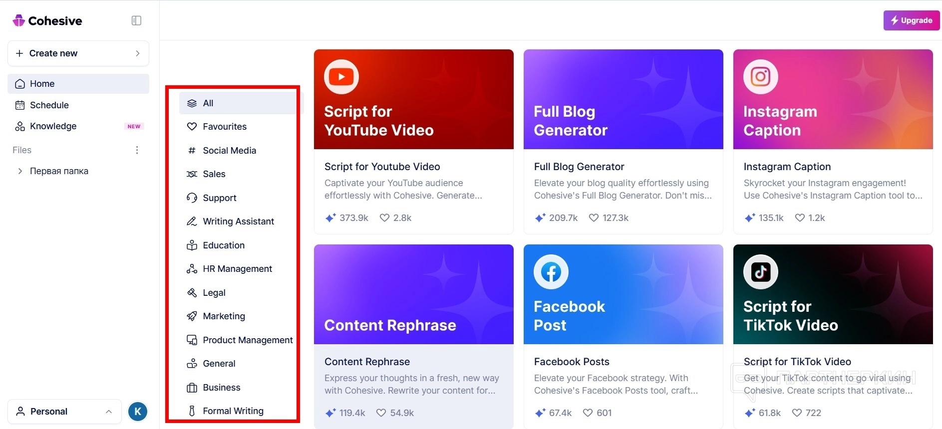Open the Content Rephrase title link
The height and width of the screenshot is (429, 942).
tap(367, 362)
